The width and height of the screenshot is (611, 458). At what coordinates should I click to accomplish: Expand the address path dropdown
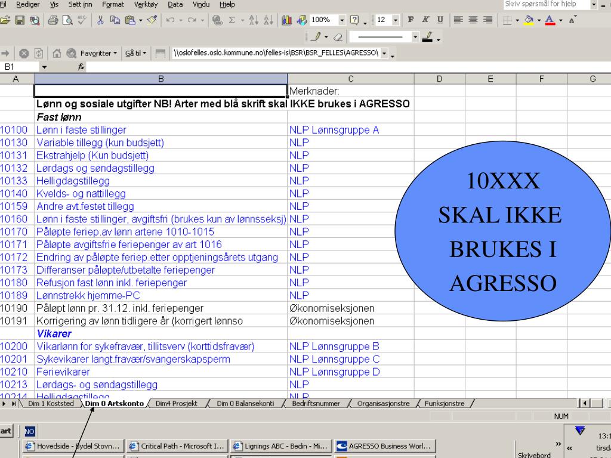pyautogui.click(x=385, y=53)
